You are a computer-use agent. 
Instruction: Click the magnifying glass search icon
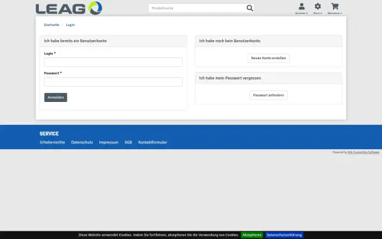250,8
